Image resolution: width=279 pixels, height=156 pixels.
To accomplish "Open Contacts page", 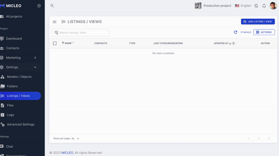I will [12, 48].
